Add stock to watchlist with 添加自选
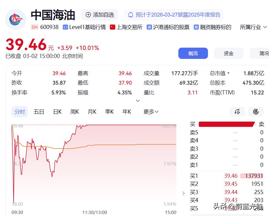The width and height of the screenshot is (269, 216). pyautogui.click(x=100, y=15)
